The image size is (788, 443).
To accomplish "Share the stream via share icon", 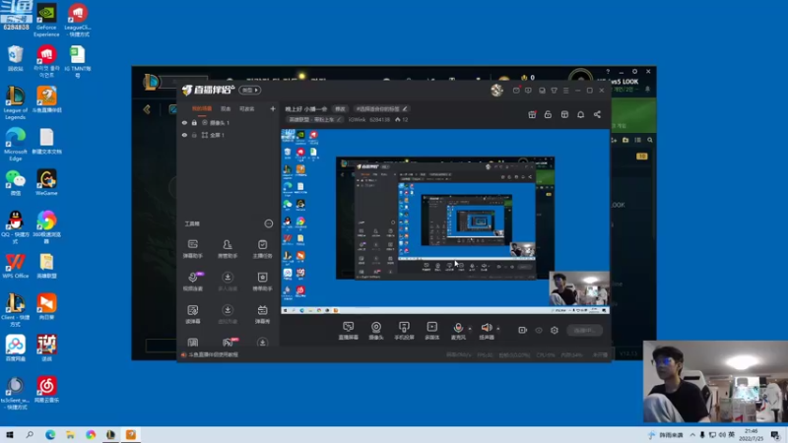I will tap(597, 114).
